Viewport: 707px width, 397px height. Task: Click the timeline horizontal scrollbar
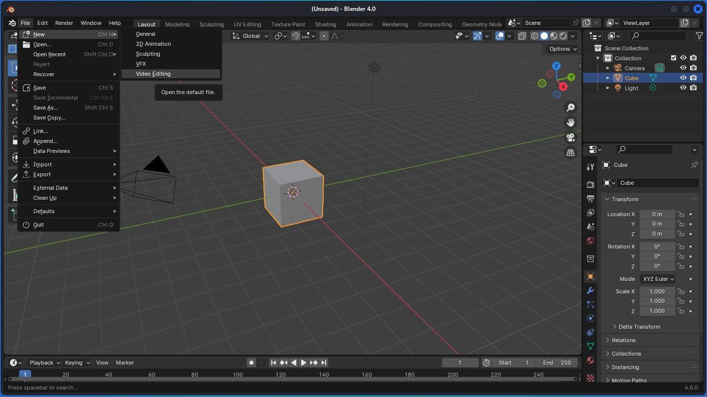coord(293,379)
